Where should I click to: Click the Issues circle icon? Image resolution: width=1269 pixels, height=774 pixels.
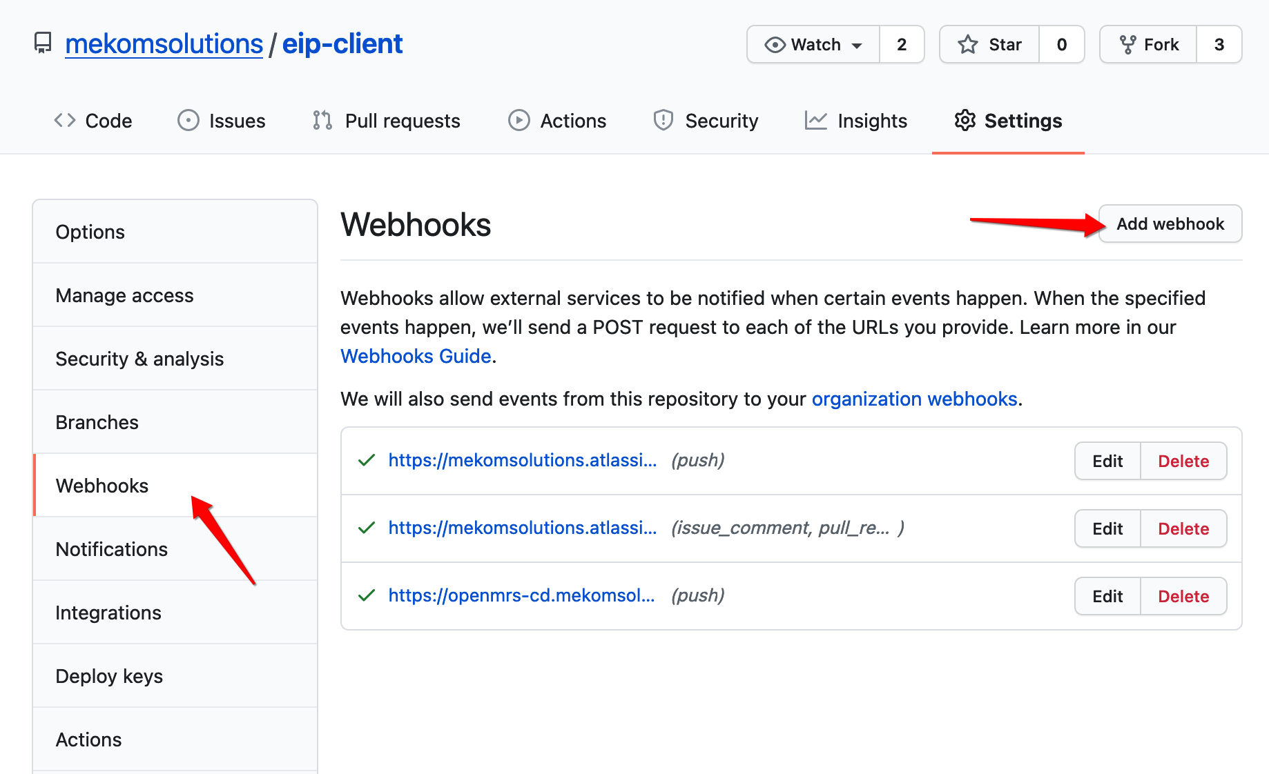click(188, 120)
